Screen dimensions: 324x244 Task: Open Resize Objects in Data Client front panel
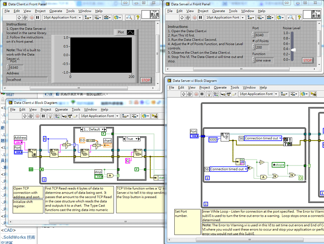(107, 18)
